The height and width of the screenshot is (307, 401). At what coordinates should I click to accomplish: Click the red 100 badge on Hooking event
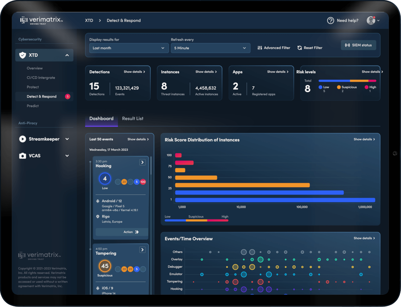click(143, 182)
